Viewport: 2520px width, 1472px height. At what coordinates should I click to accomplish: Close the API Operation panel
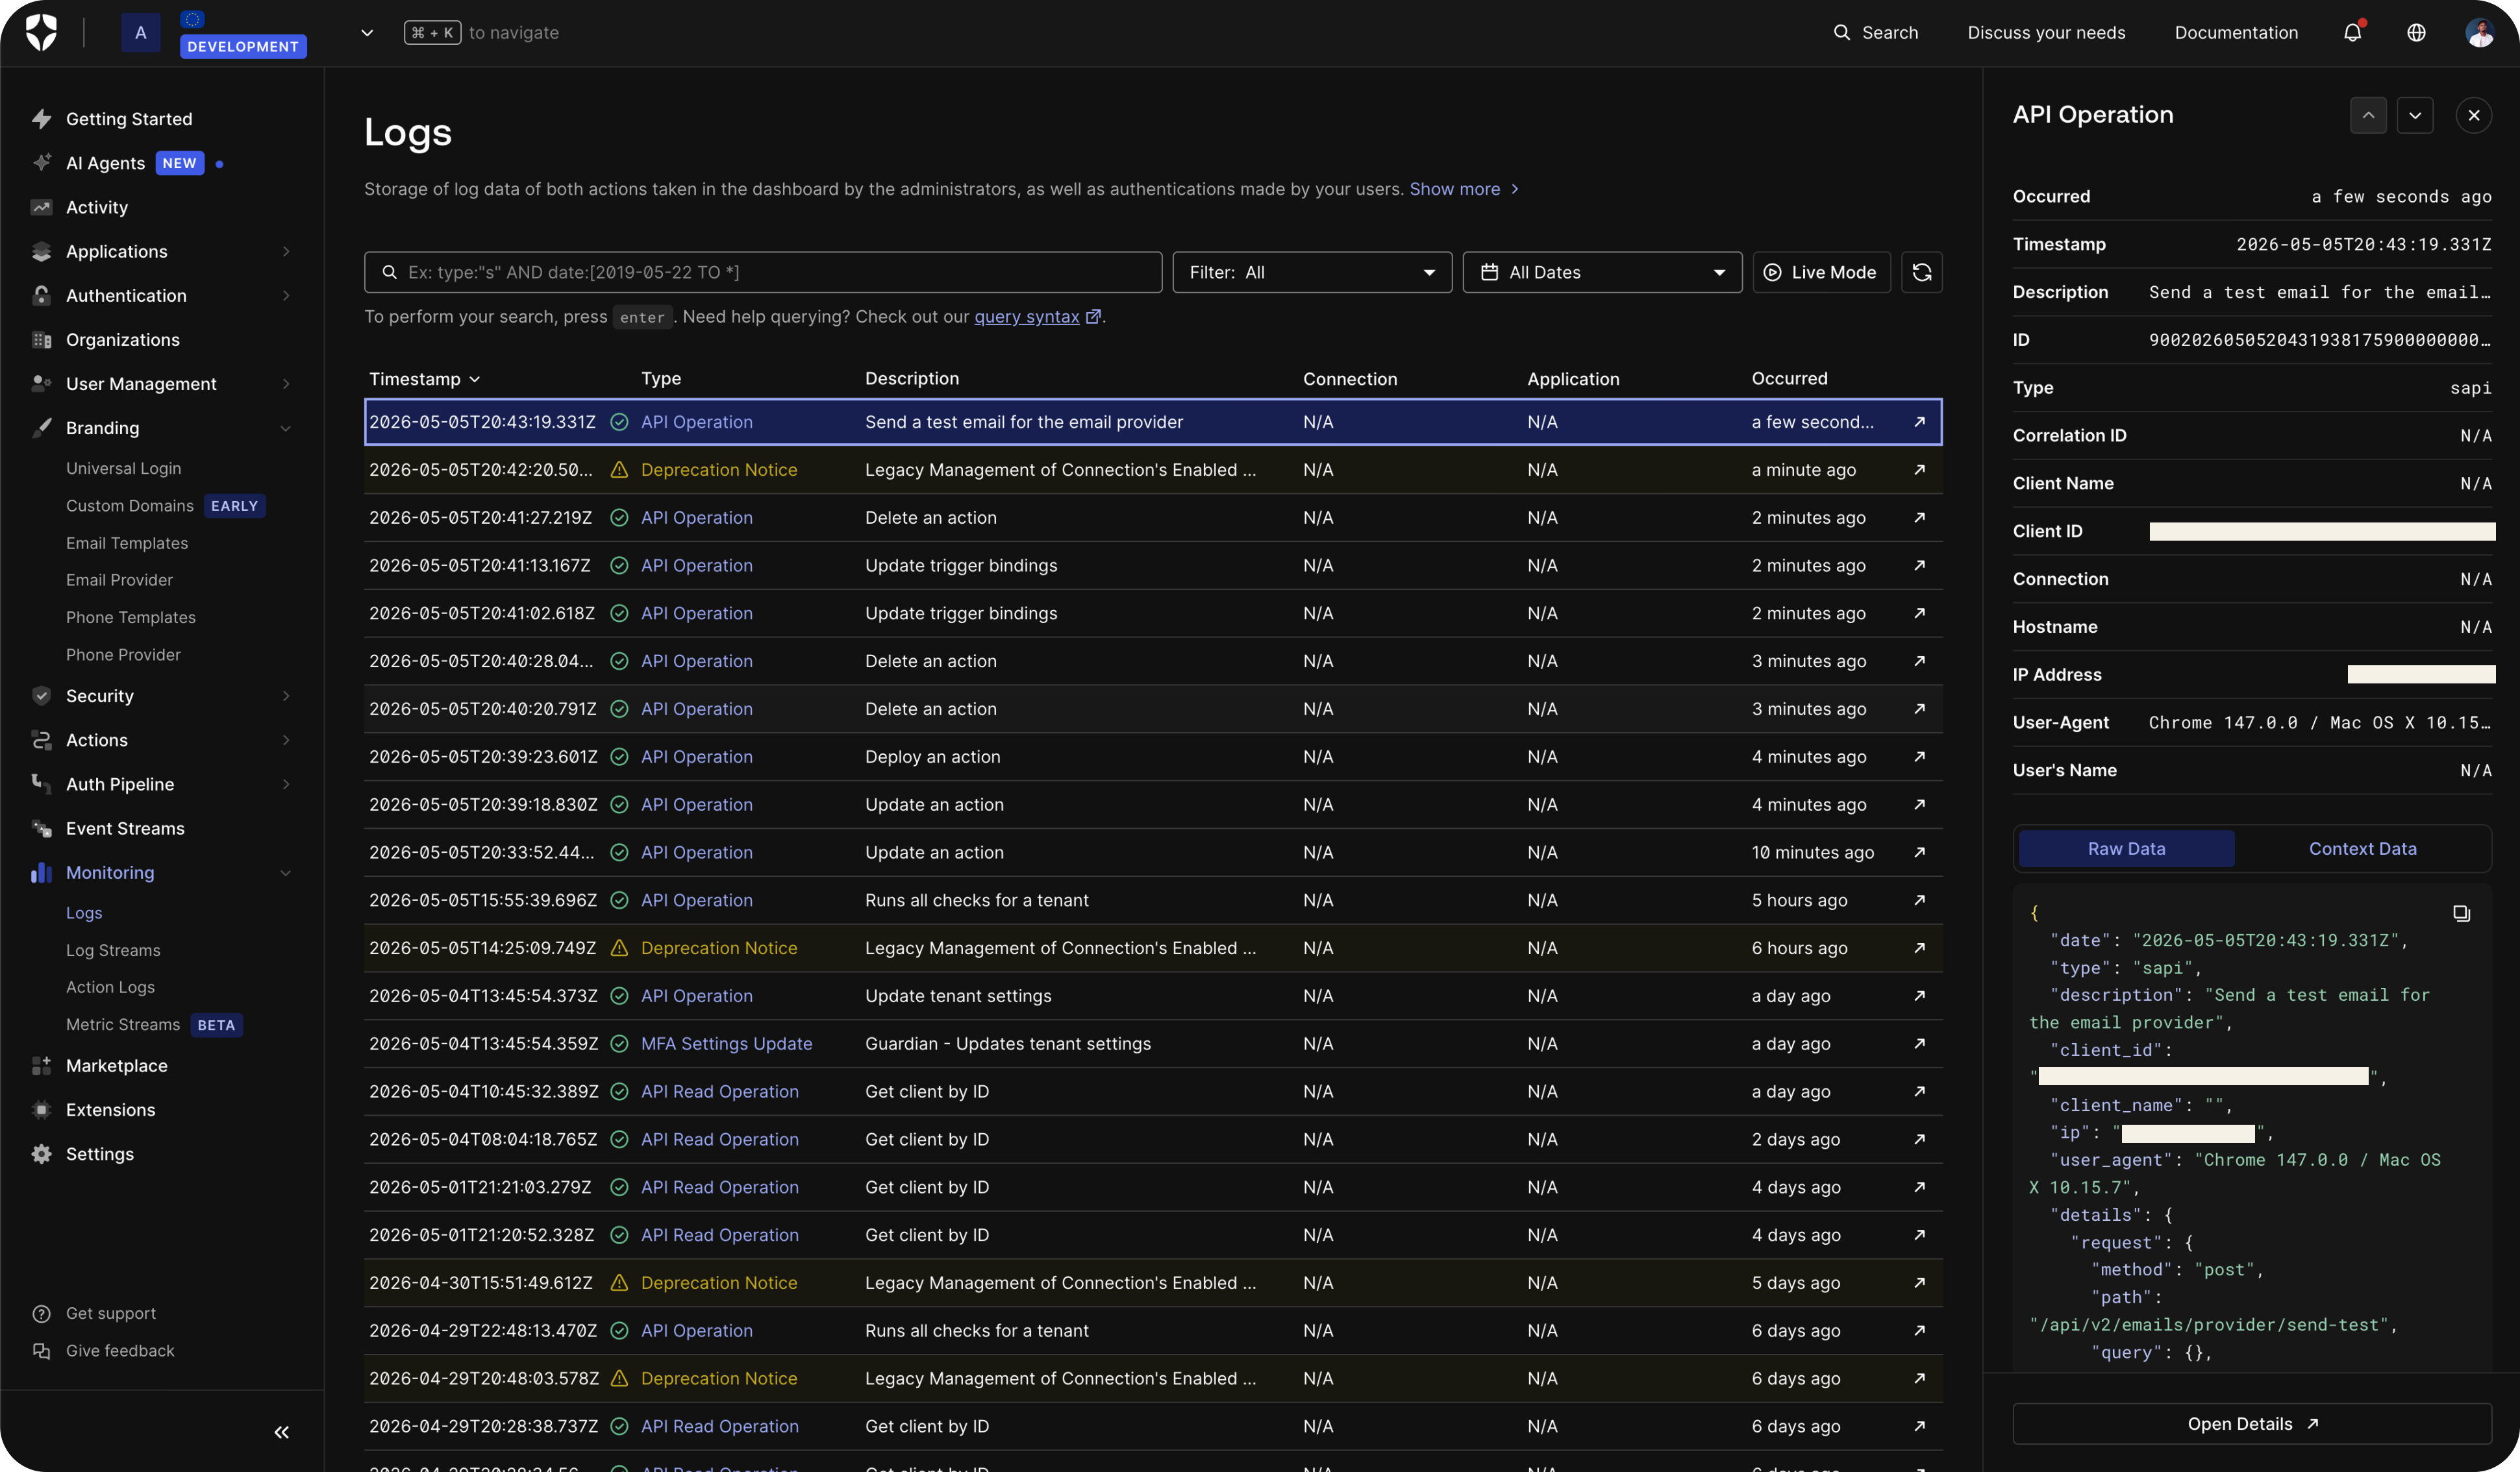pyautogui.click(x=2474, y=115)
